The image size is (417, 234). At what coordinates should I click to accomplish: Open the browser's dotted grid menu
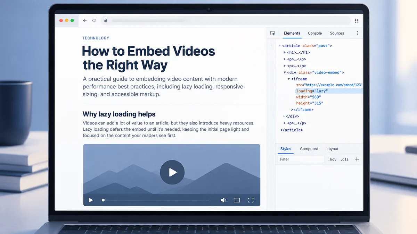pyautogui.click(x=356, y=21)
